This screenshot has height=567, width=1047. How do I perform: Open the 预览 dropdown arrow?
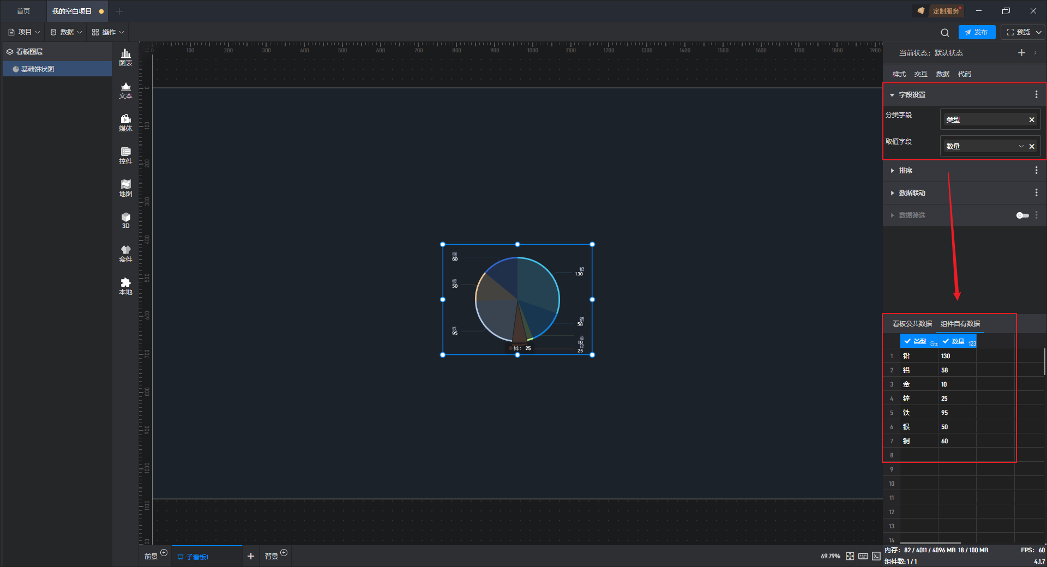pos(1039,32)
